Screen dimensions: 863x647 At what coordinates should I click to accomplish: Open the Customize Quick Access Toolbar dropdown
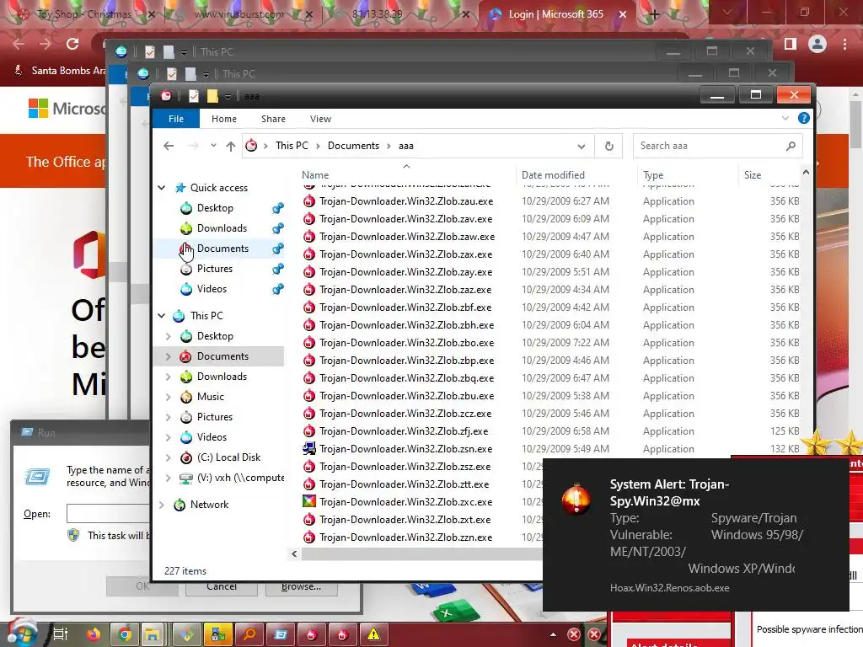point(228,97)
